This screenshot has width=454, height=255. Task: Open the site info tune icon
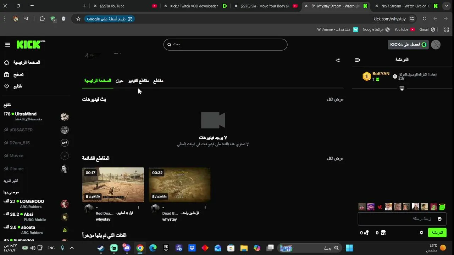tap(412, 19)
